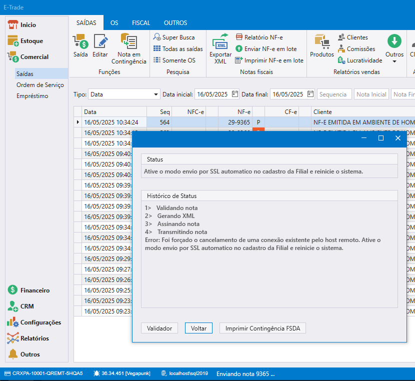Click the Validador button

[159, 328]
